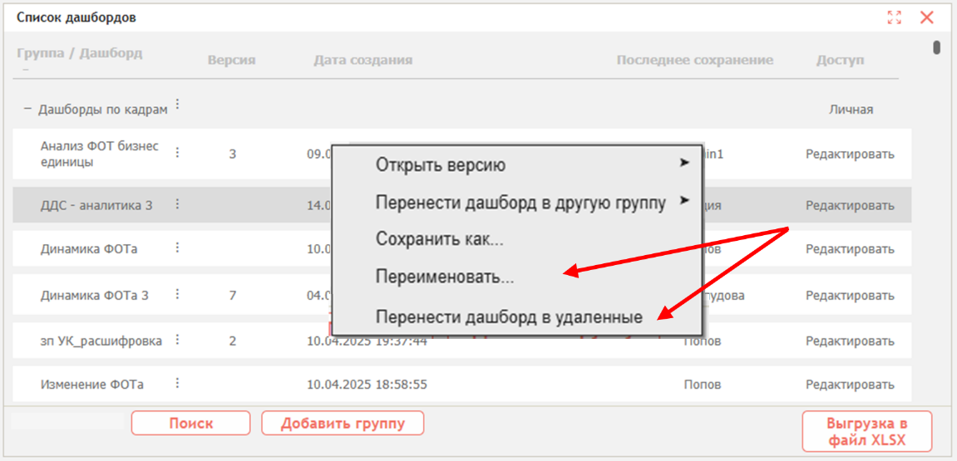This screenshot has height=461, width=957.
Task: Click the Поиск button
Action: click(191, 423)
